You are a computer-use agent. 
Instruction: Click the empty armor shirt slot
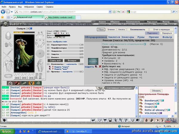click(8, 66)
